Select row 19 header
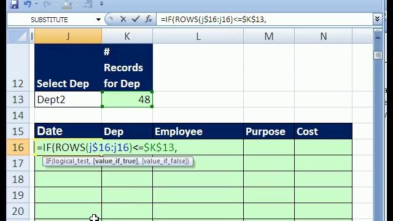393x221 pixels. [x=18, y=195]
